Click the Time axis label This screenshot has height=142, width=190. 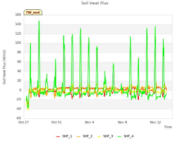(168, 127)
